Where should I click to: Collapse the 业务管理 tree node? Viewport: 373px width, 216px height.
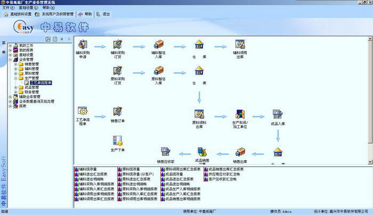pyautogui.click(x=10, y=60)
